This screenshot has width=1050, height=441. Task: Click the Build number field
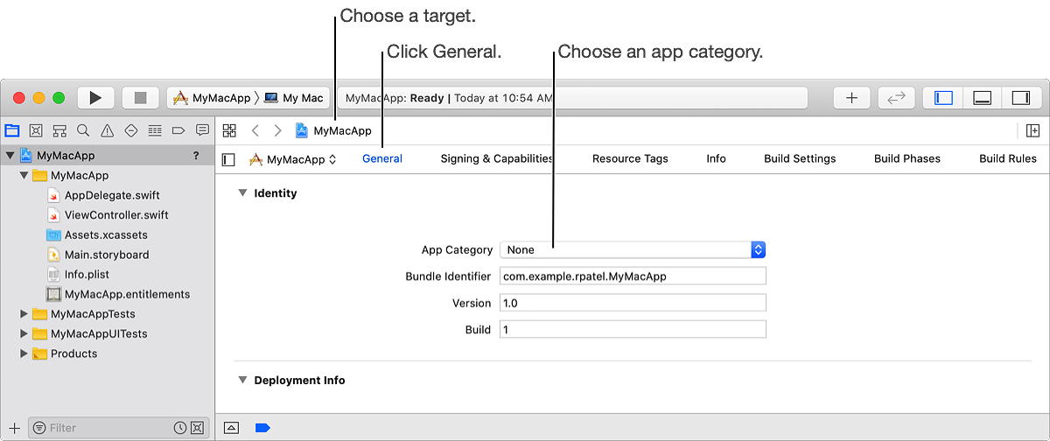(633, 329)
